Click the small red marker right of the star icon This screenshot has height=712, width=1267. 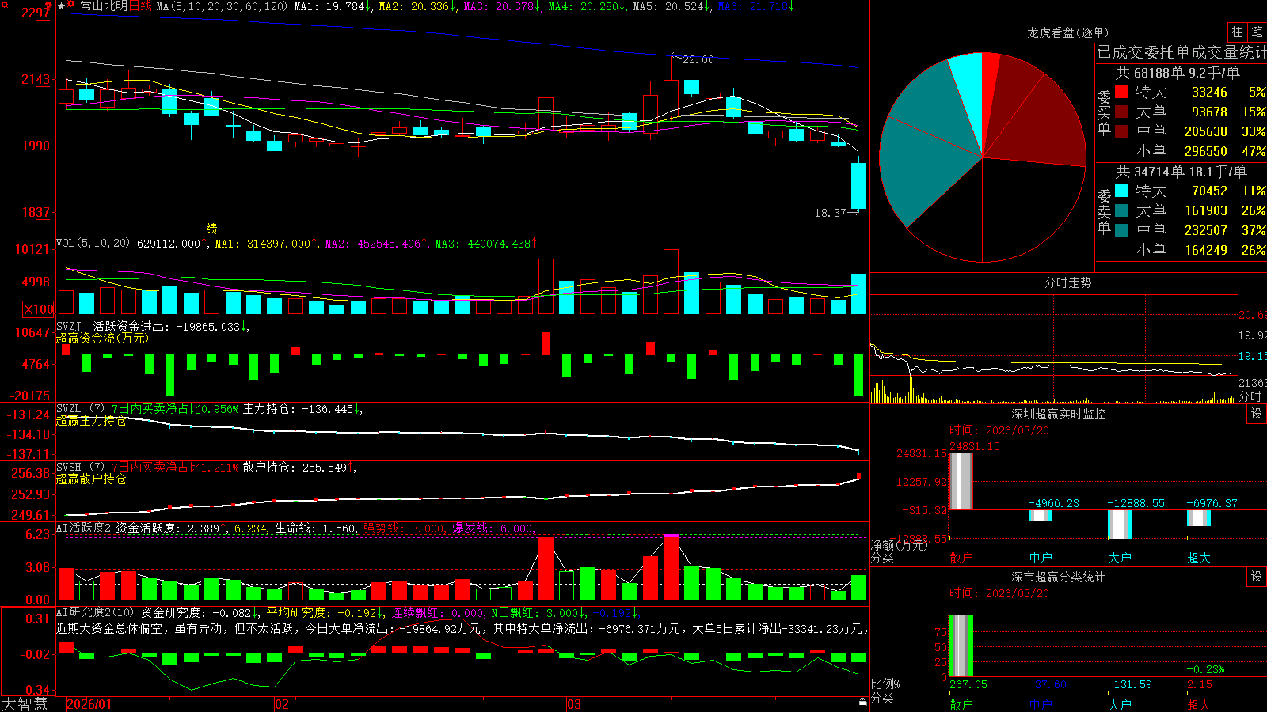coord(71,5)
